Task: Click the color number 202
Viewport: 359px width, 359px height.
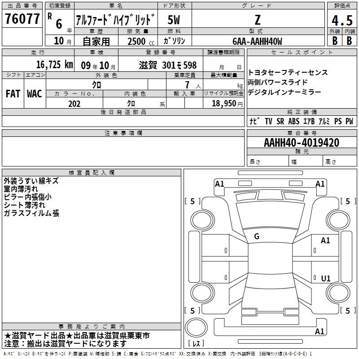Action: click(x=74, y=103)
